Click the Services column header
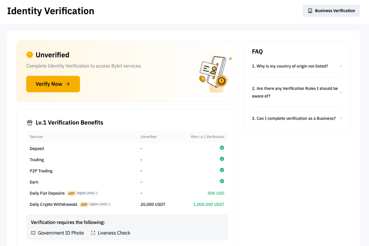This screenshot has height=246, width=369. [36, 137]
